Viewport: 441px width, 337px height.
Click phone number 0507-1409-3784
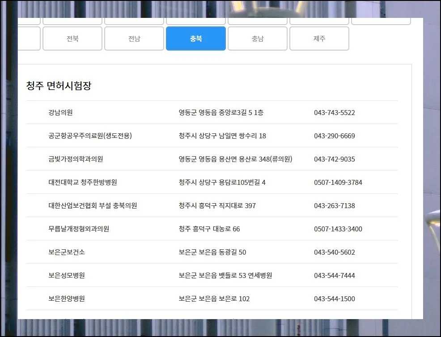click(x=338, y=183)
